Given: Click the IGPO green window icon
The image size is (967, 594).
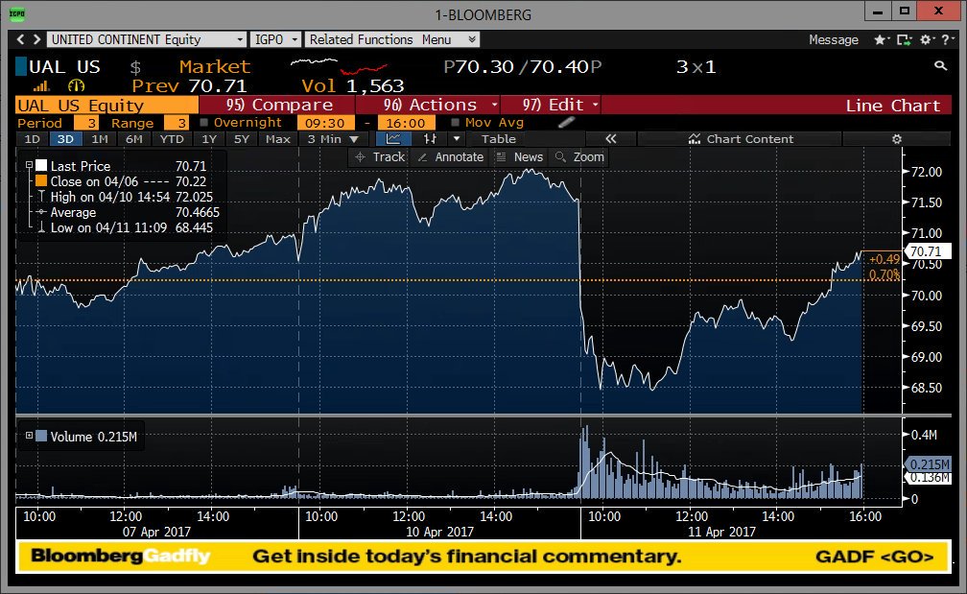Looking at the screenshot, I should [x=17, y=13].
